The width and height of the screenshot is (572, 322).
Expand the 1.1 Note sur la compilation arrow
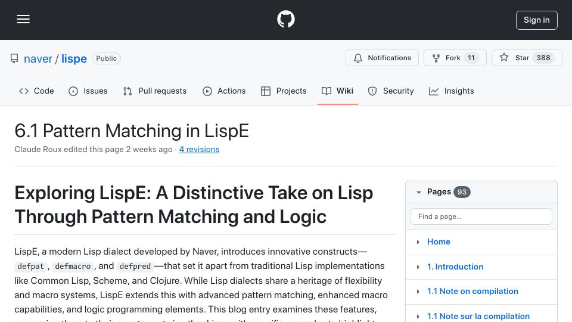click(418, 317)
